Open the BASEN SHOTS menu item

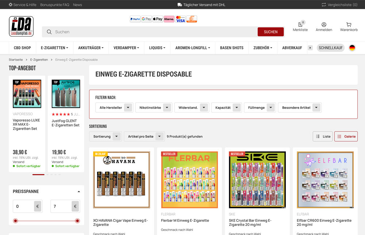click(232, 48)
